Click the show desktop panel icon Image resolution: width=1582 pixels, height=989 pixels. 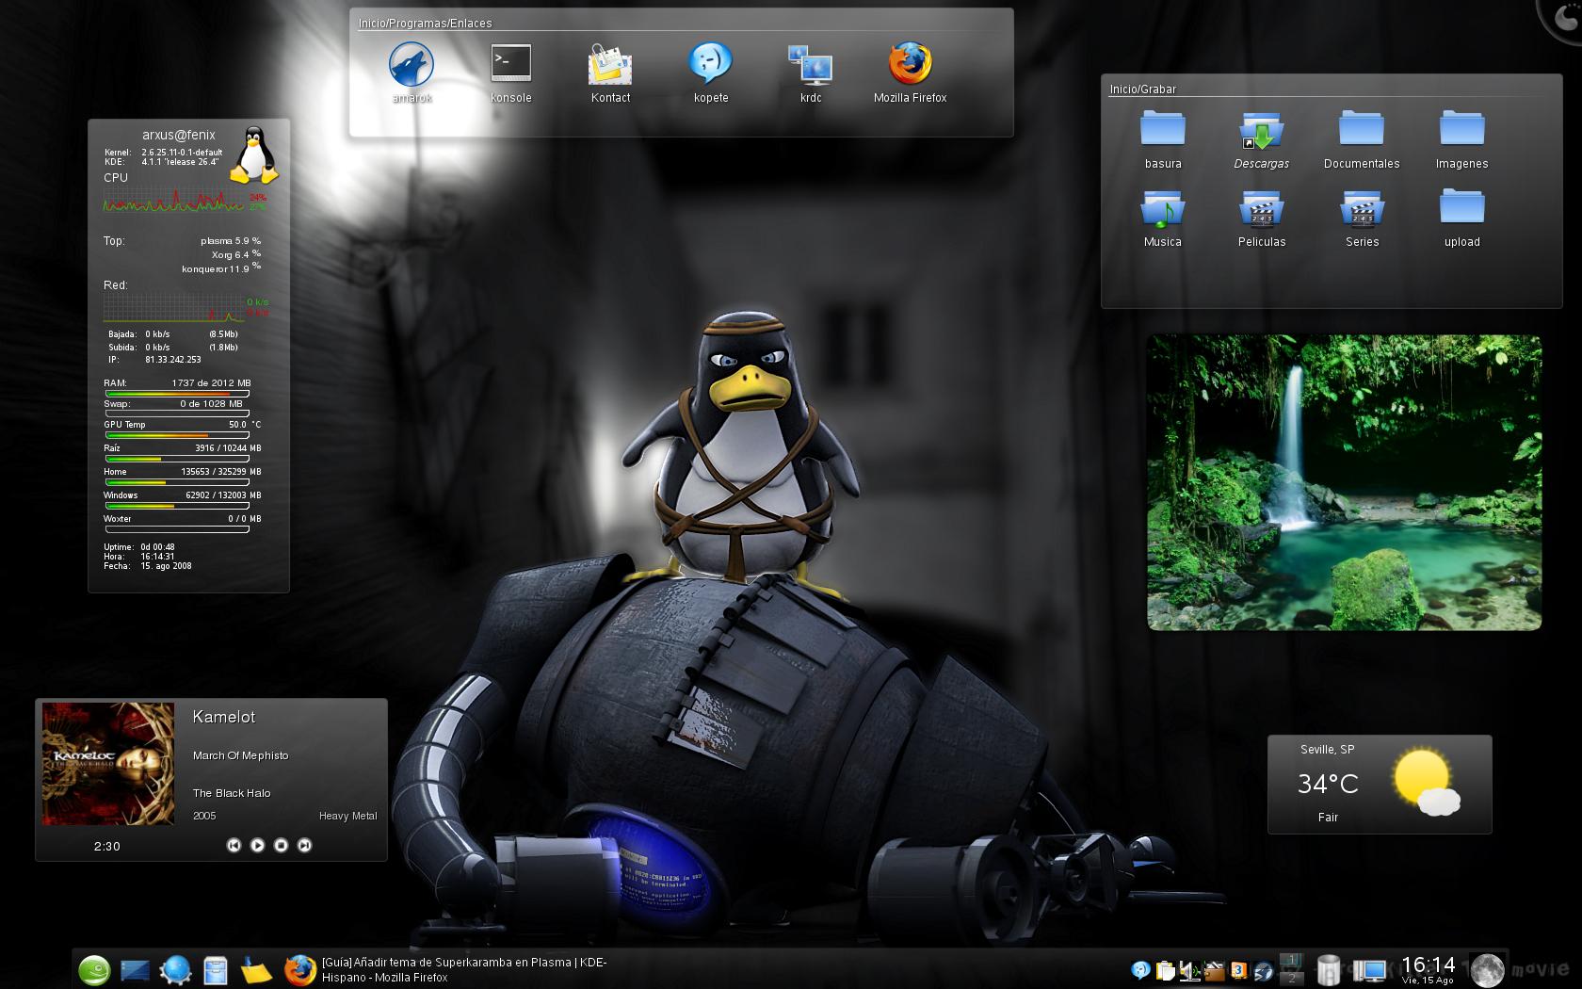[135, 969]
